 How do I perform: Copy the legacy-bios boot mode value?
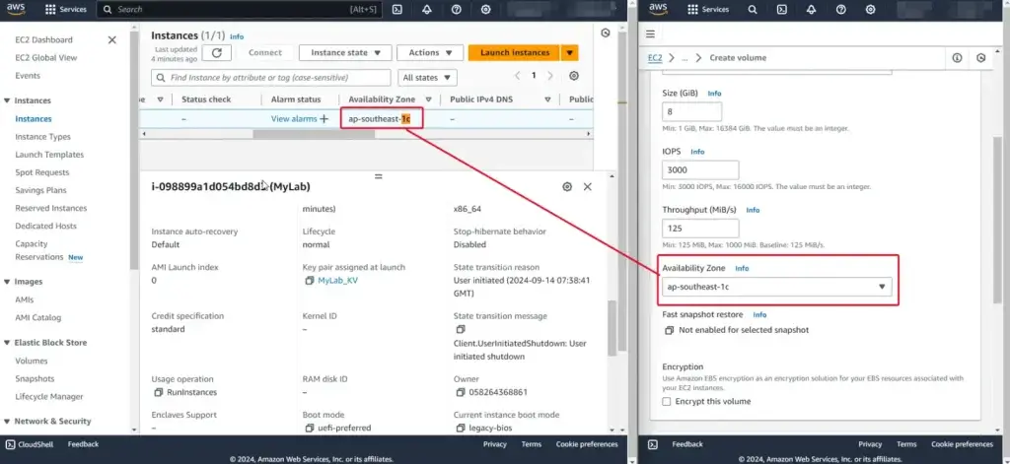(460, 428)
